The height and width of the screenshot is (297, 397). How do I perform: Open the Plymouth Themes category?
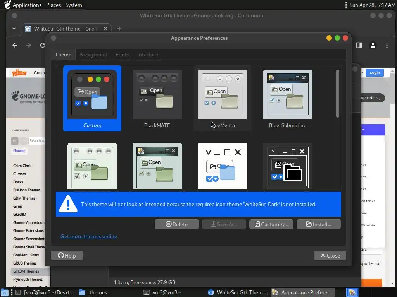[28, 279]
